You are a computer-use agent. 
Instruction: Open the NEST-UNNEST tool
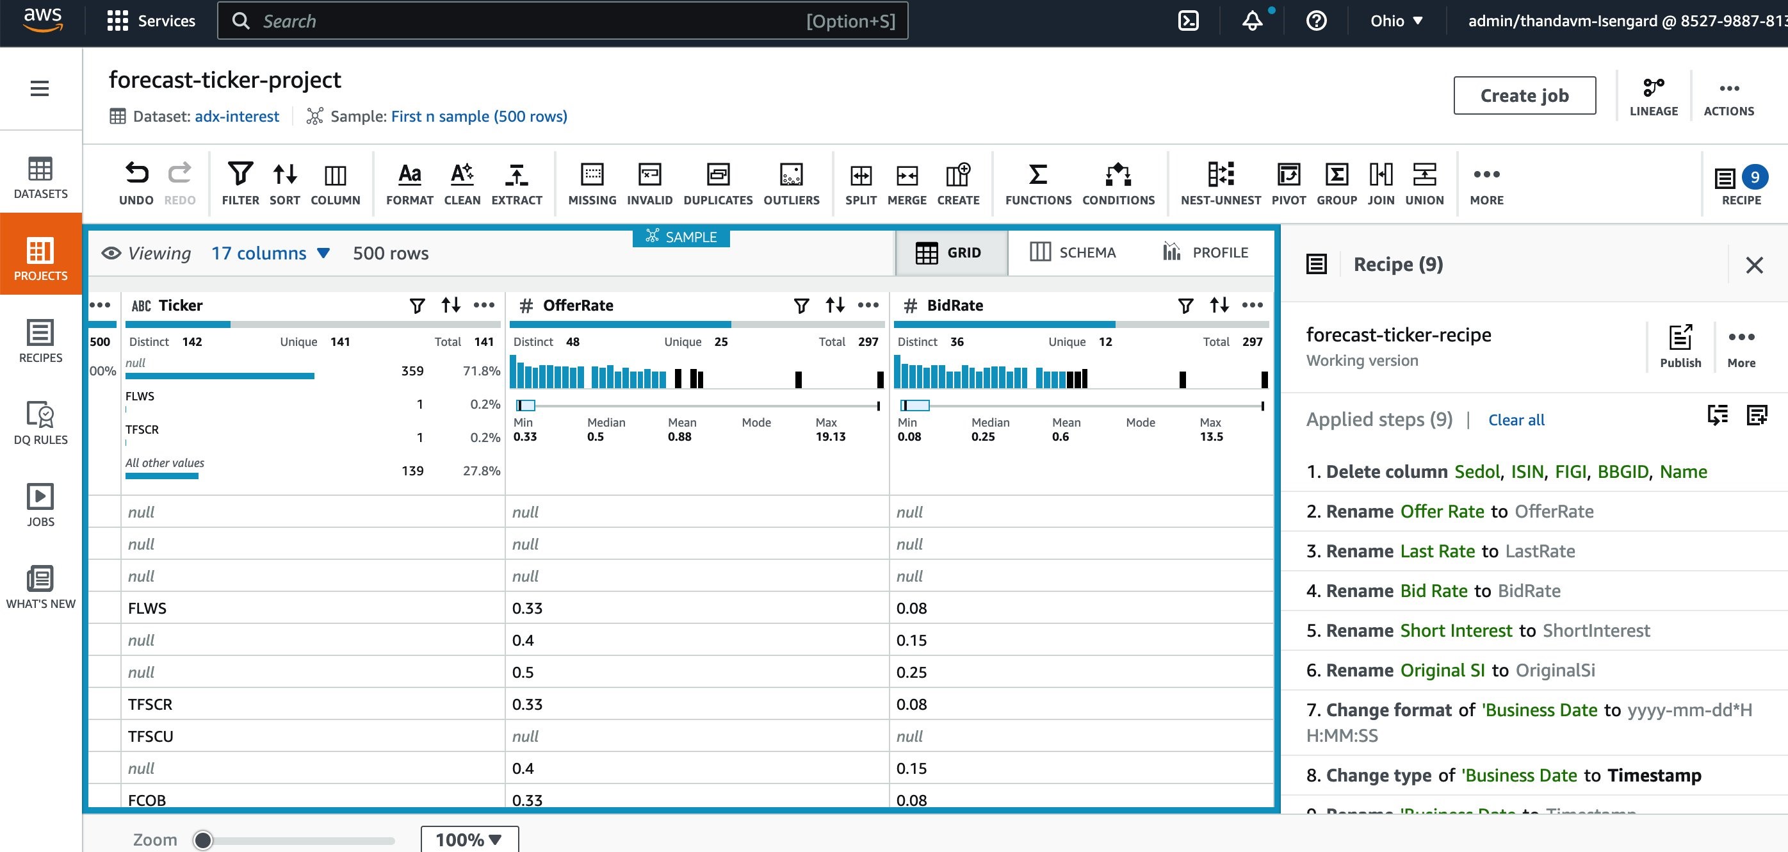(x=1221, y=183)
